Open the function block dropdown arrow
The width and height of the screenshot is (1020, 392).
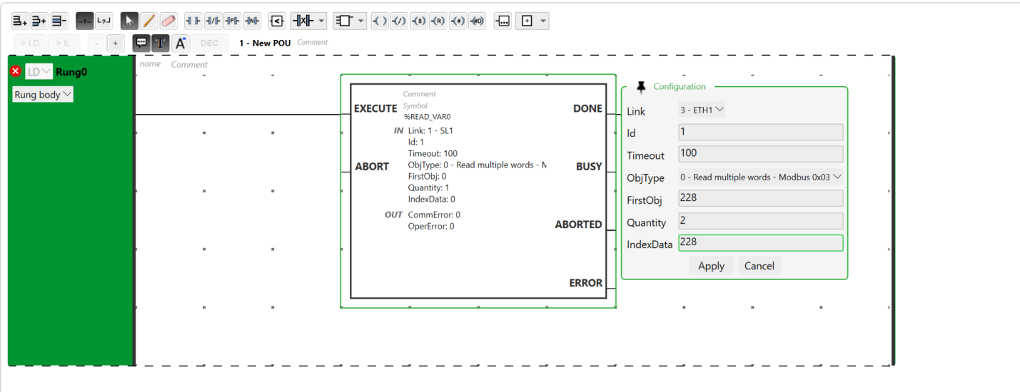point(361,21)
